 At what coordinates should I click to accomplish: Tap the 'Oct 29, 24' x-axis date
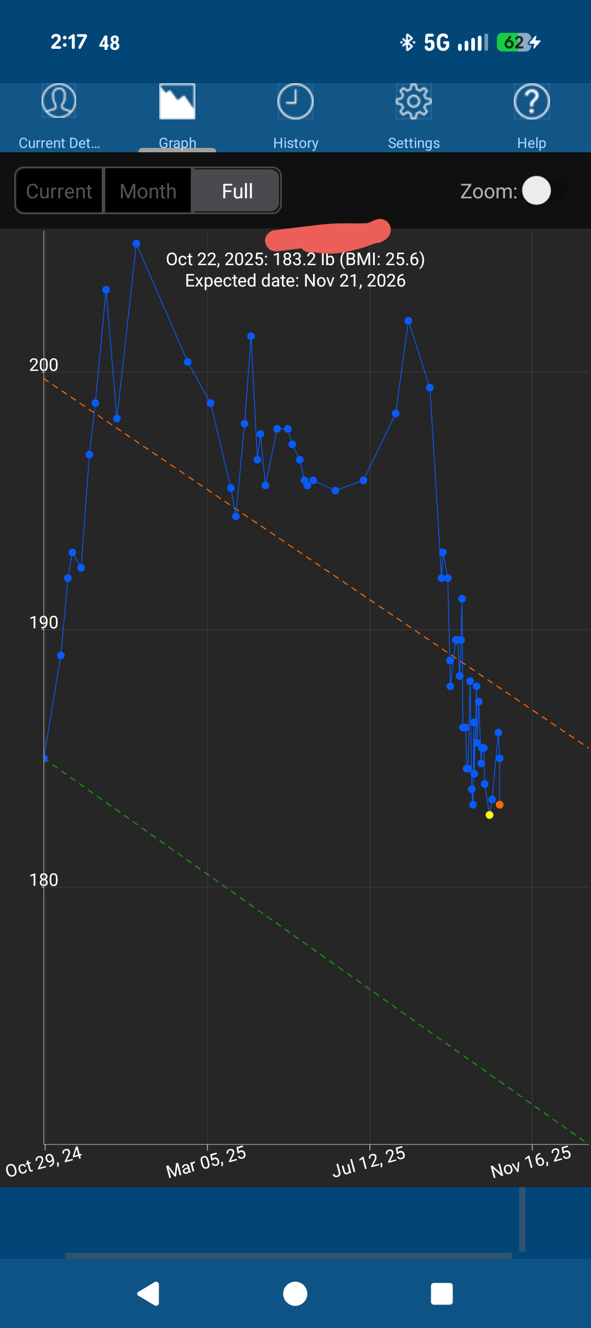click(44, 1161)
